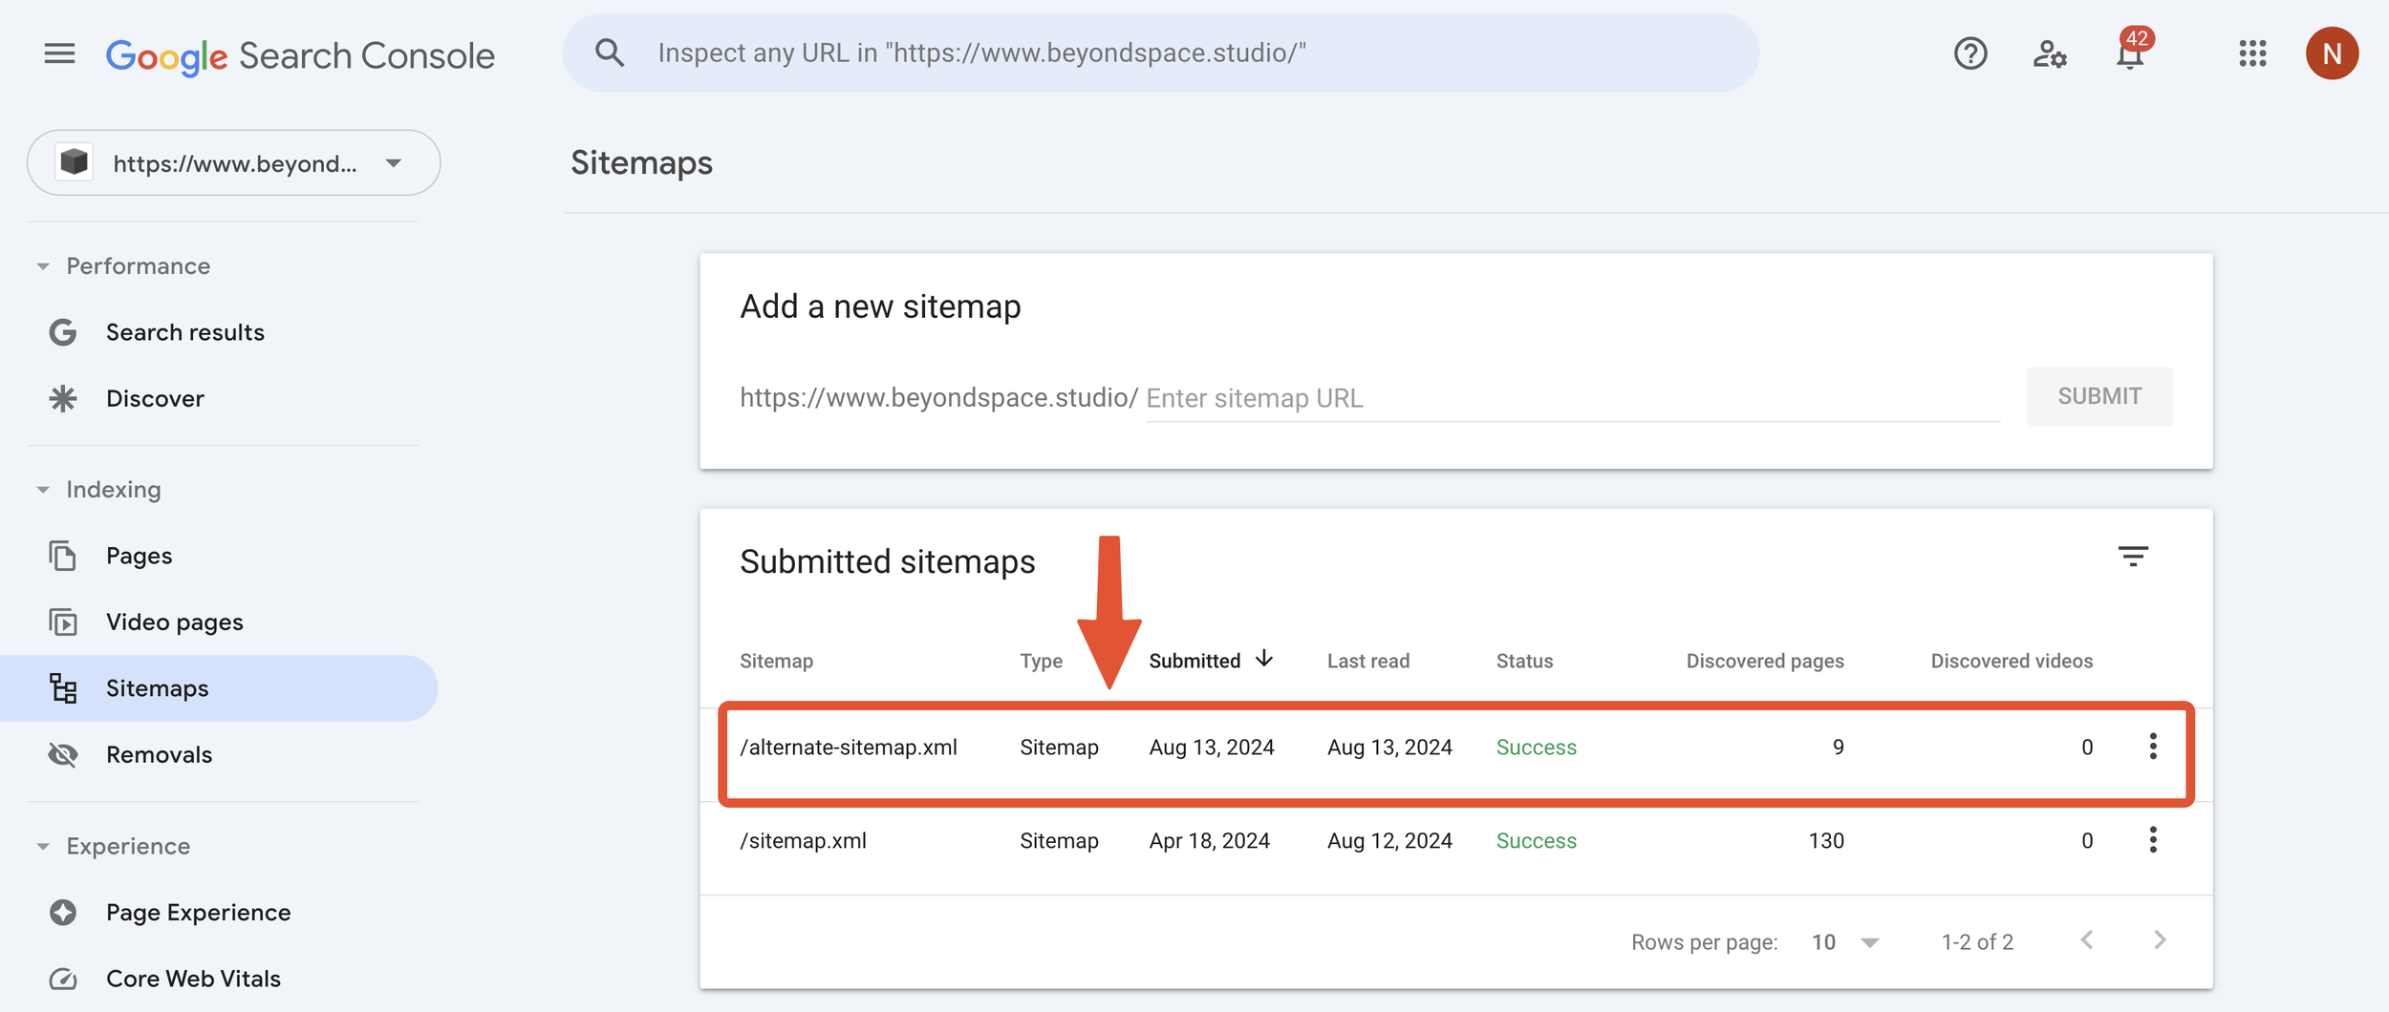Open more options for /sitemap.xml row

(2153, 840)
